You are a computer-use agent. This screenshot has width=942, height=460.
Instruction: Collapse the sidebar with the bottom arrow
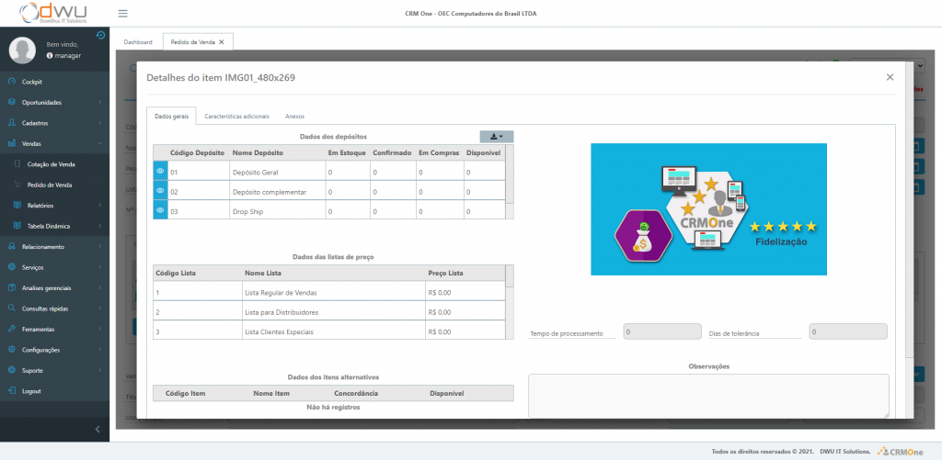click(98, 429)
